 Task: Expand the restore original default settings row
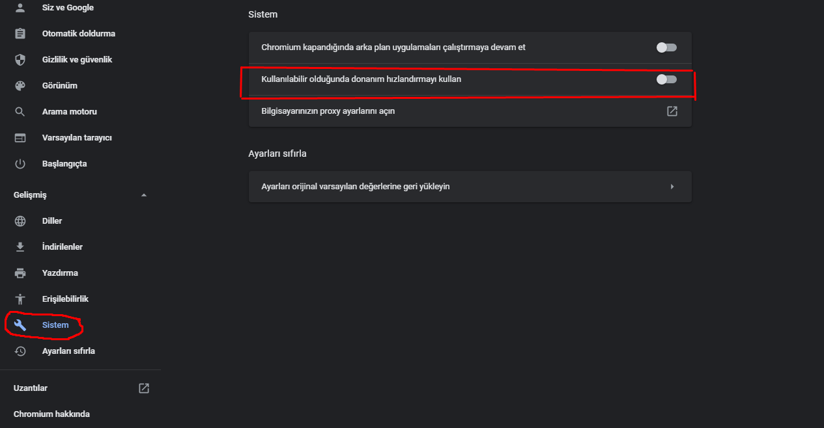click(x=672, y=187)
